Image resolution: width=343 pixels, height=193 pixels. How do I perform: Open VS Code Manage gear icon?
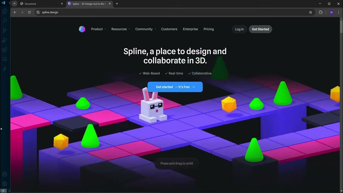[x=5, y=184]
